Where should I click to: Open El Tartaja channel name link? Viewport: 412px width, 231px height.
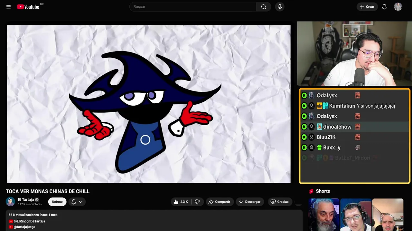pyautogui.click(x=26, y=200)
